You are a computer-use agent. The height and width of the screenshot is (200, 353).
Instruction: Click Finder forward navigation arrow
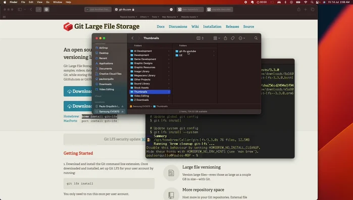139,38
